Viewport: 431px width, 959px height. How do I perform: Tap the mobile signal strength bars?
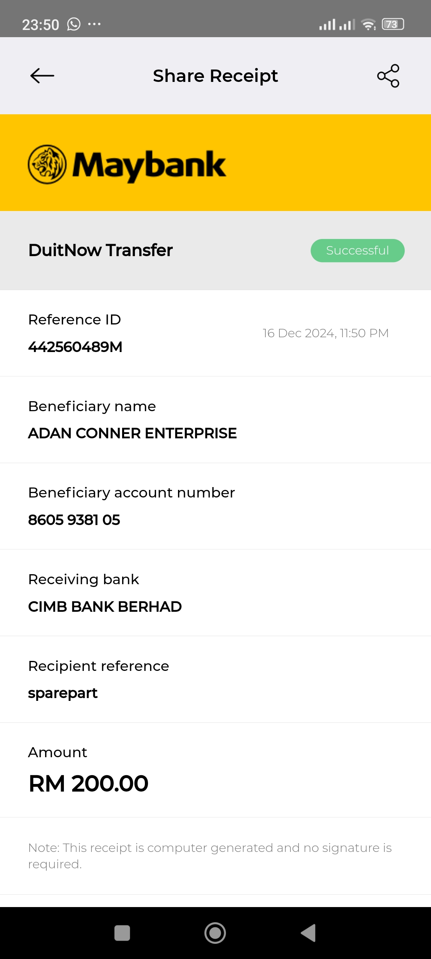pyautogui.click(x=336, y=24)
